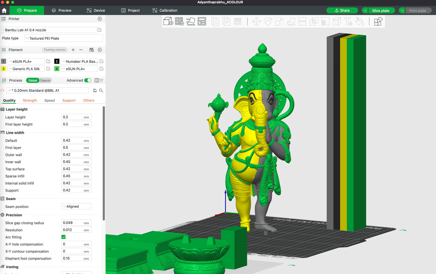Save the process preset with disk icon
This screenshot has height=274, width=436.
(x=95, y=91)
